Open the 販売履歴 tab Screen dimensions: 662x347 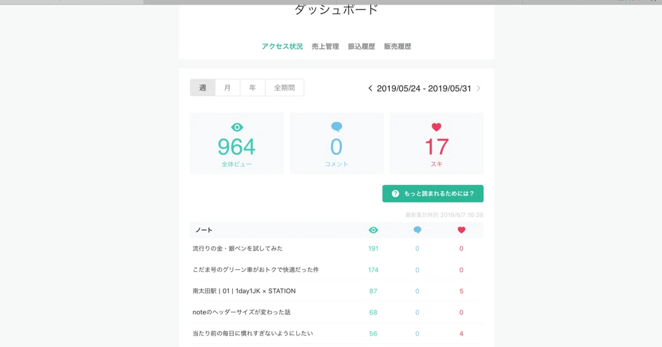pos(398,47)
